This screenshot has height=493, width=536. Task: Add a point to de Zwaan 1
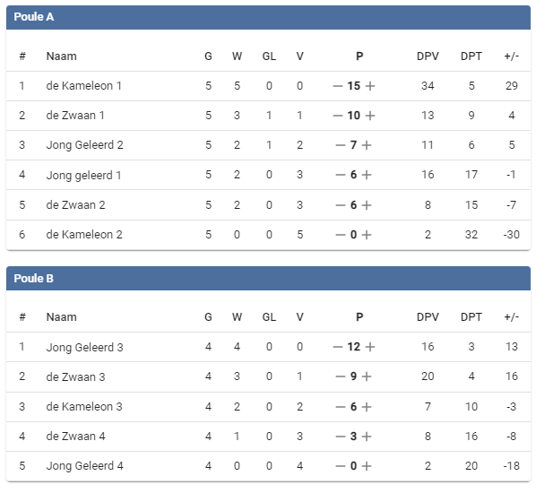[370, 116]
